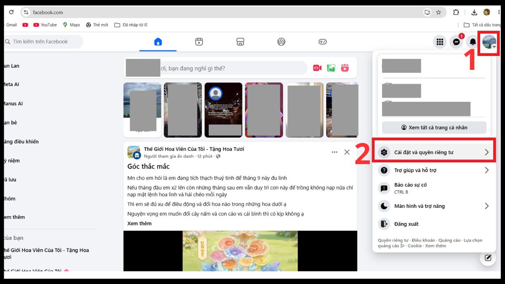Open the notifications bell

coord(473,42)
